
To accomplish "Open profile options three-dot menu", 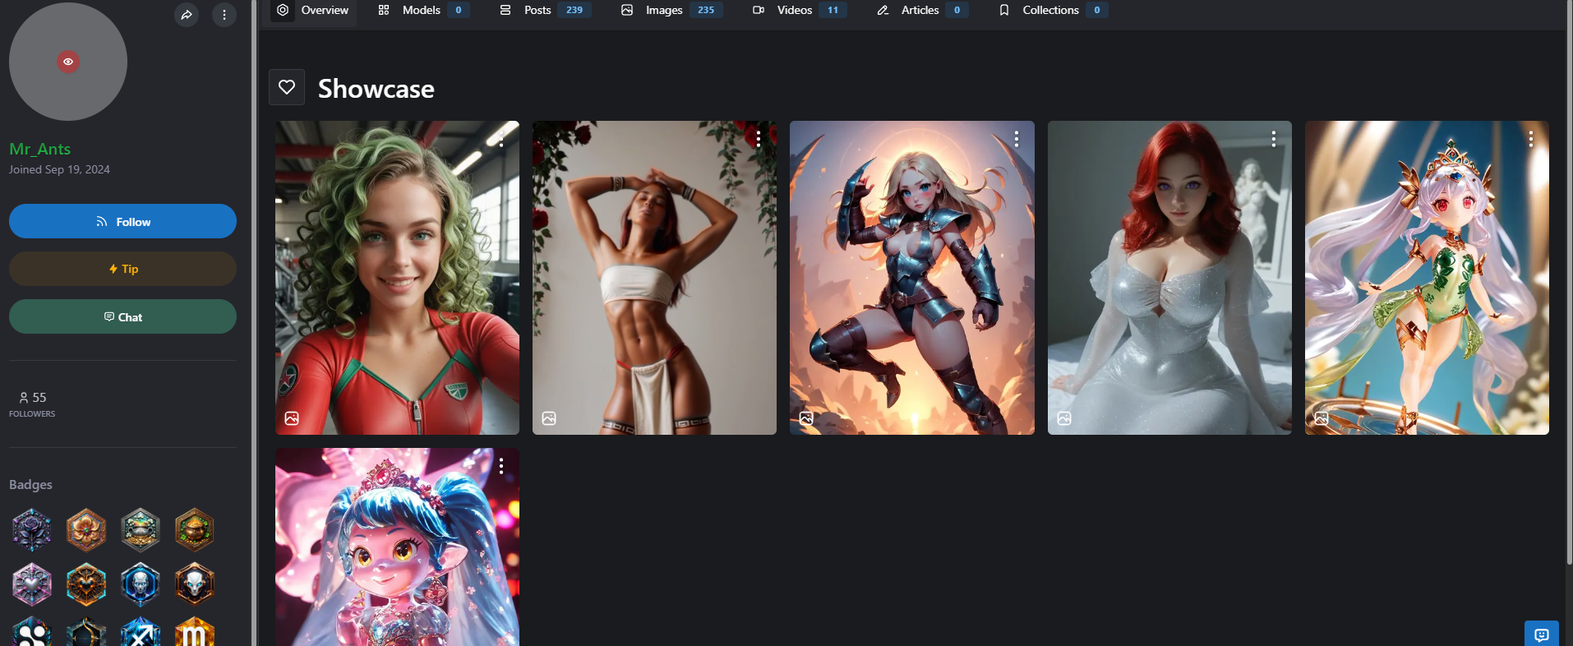I will pyautogui.click(x=224, y=15).
